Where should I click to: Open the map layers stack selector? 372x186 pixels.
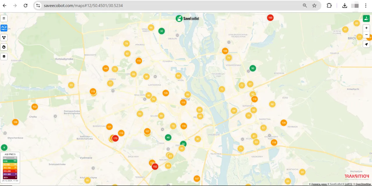click(4, 56)
